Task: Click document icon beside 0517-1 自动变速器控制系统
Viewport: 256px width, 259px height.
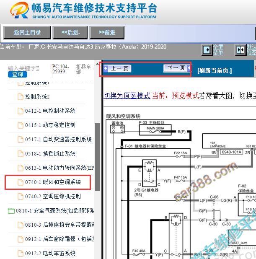Action: (21, 140)
